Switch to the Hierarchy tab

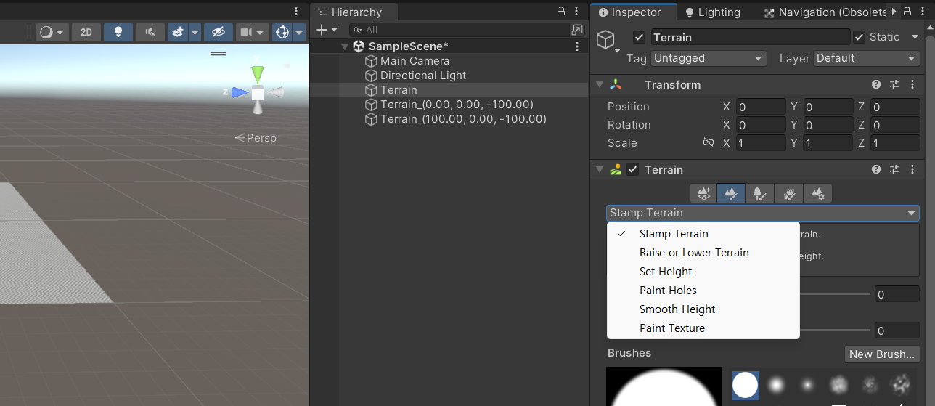(351, 12)
